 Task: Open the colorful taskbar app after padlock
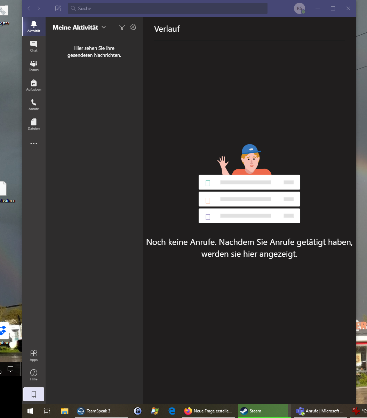click(x=155, y=411)
